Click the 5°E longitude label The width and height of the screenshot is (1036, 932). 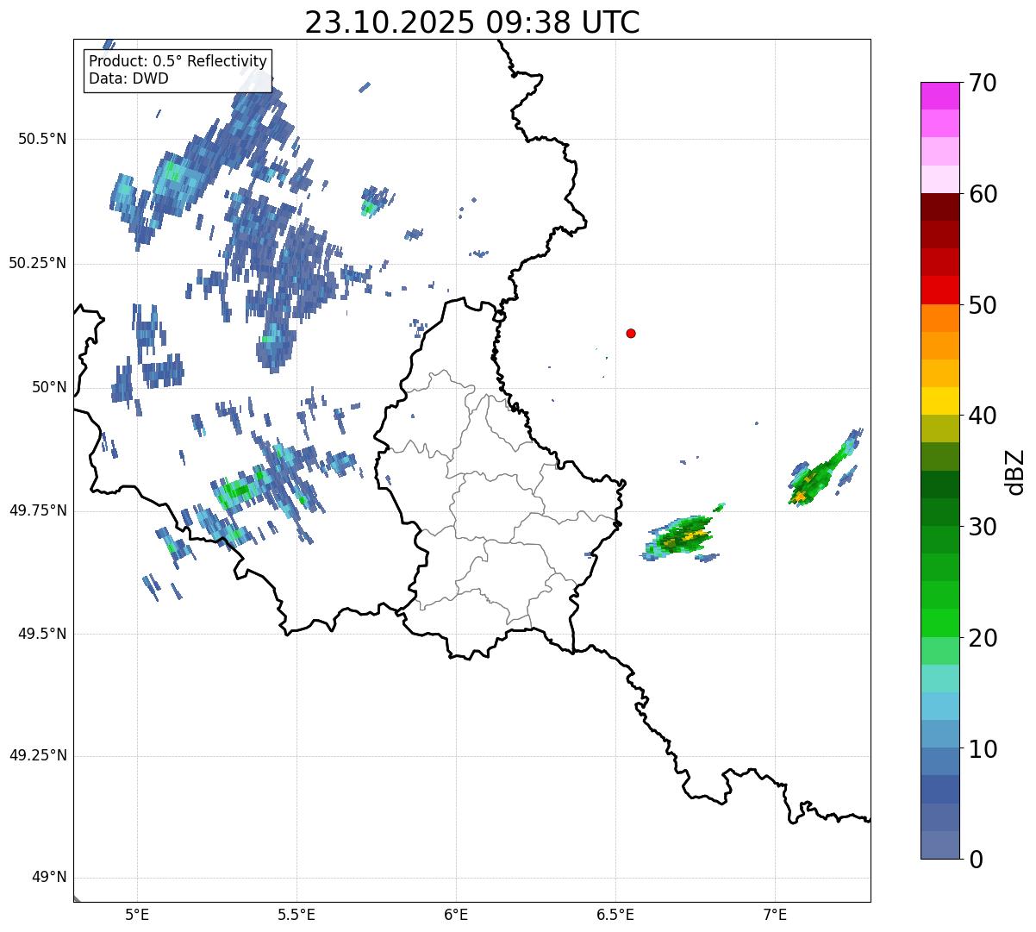point(137,915)
